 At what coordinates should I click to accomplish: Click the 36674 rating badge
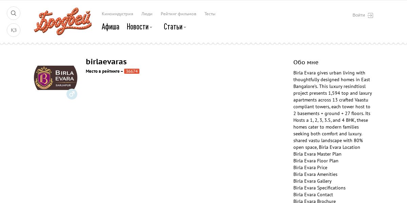pyautogui.click(x=132, y=71)
